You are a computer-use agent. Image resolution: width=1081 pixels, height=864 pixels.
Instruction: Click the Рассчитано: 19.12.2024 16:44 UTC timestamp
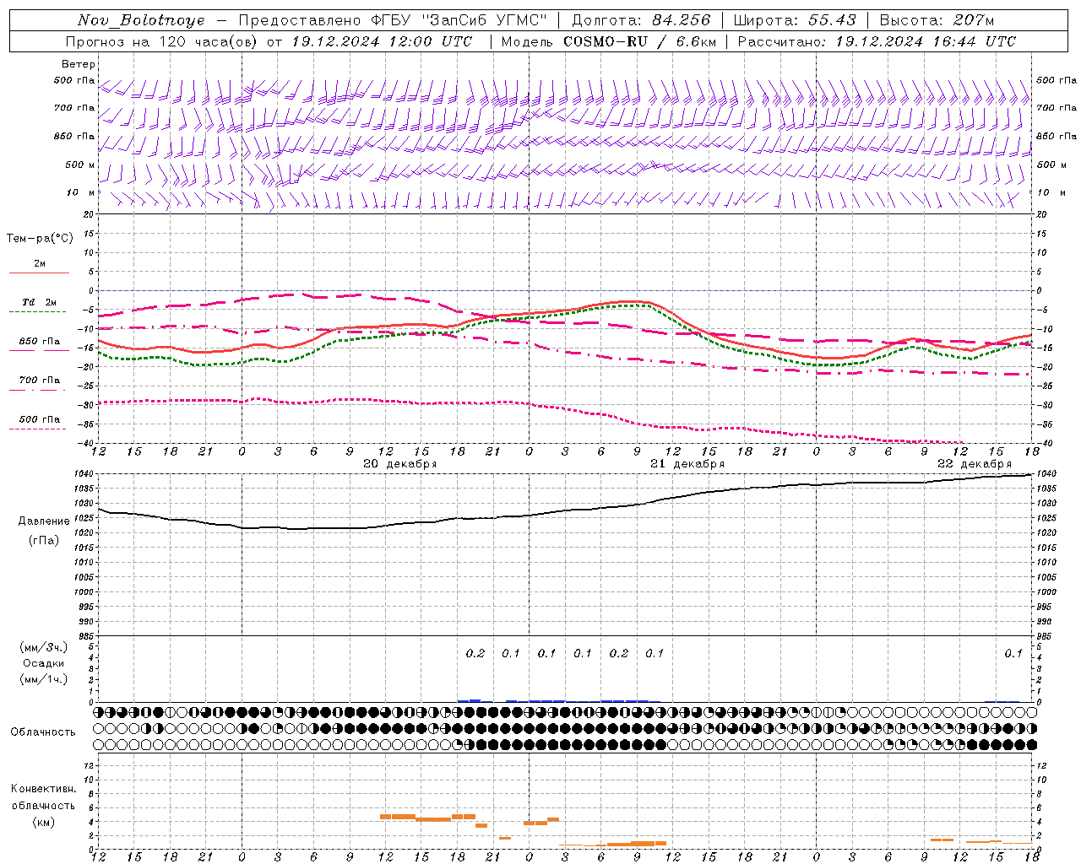(x=877, y=41)
